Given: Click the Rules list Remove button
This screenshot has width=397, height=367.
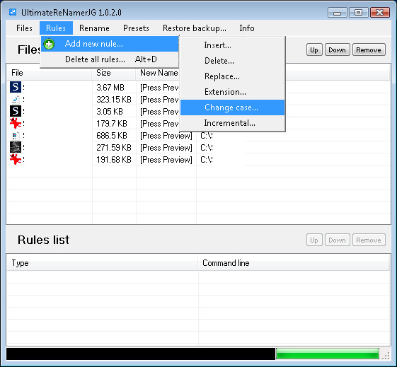Looking at the screenshot, I should click(369, 240).
